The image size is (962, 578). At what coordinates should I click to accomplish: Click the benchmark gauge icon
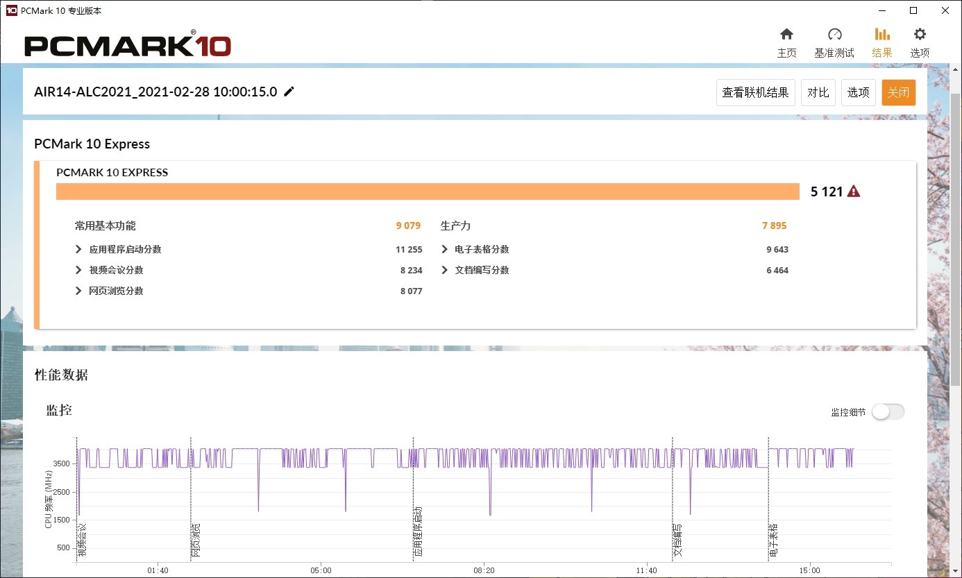pyautogui.click(x=834, y=34)
